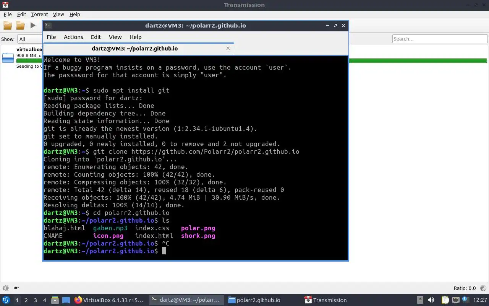Click the removable media eject tray icon

[420, 300]
